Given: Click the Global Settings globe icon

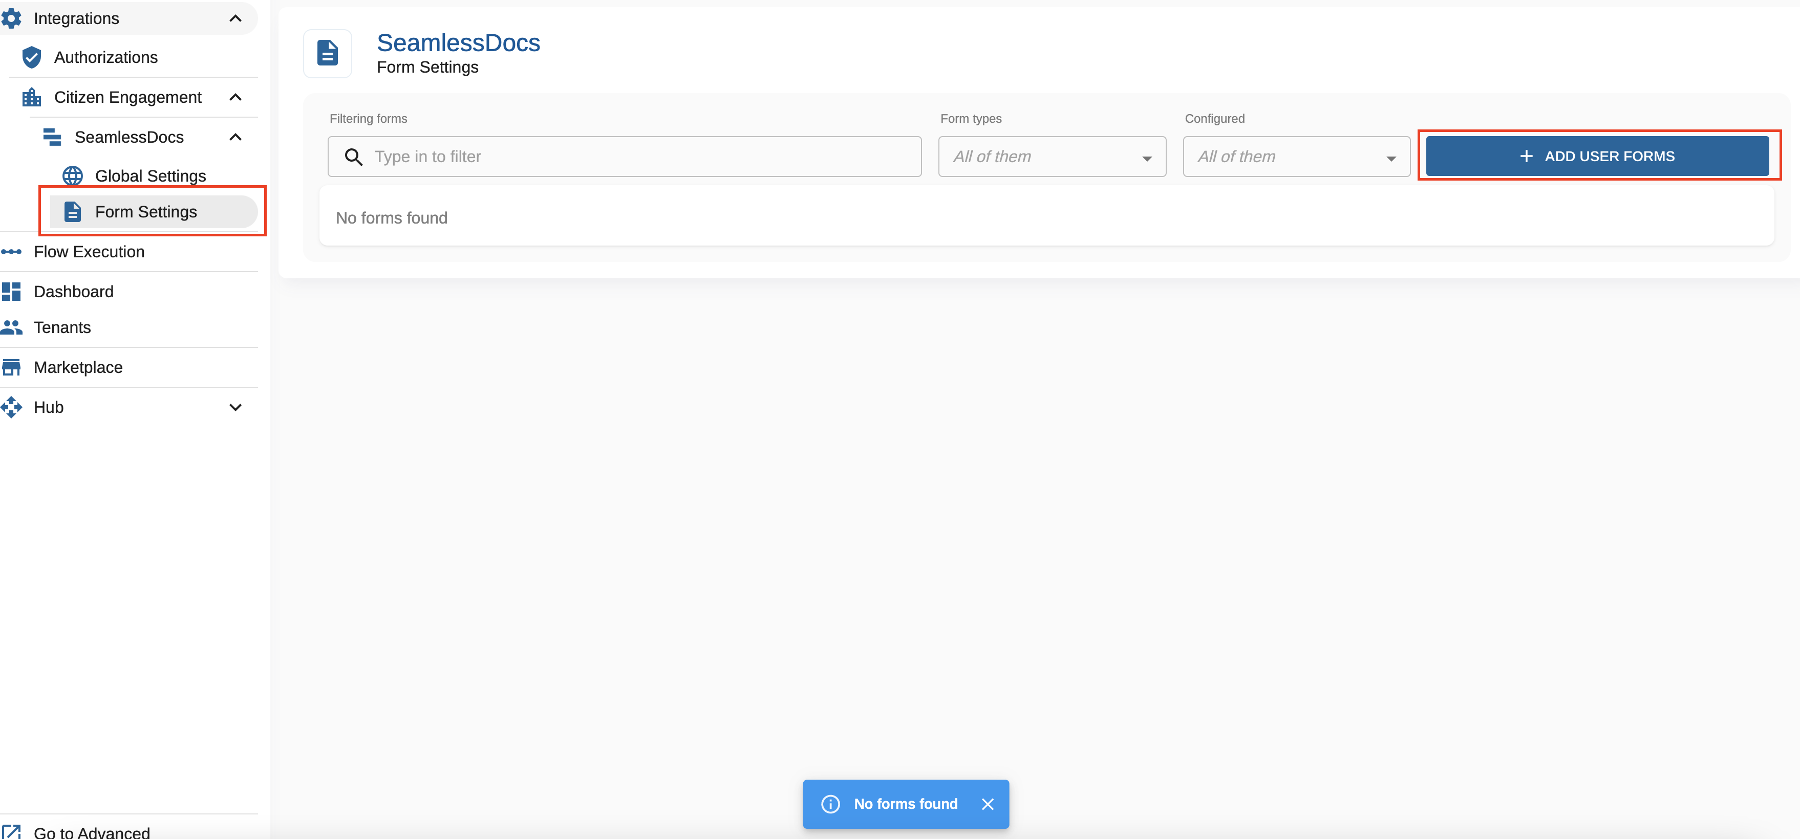Looking at the screenshot, I should 72,176.
